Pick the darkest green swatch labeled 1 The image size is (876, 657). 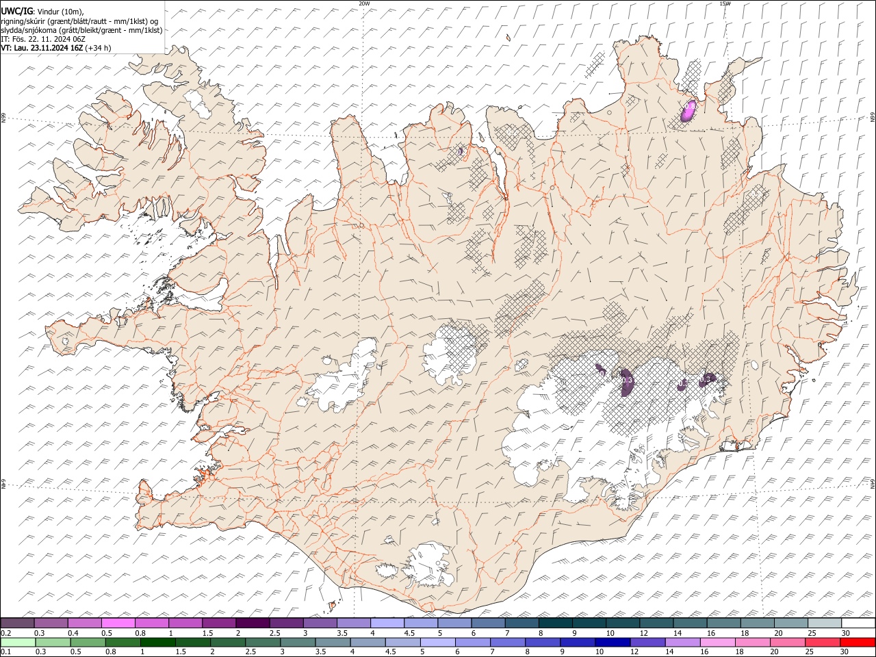158,642
